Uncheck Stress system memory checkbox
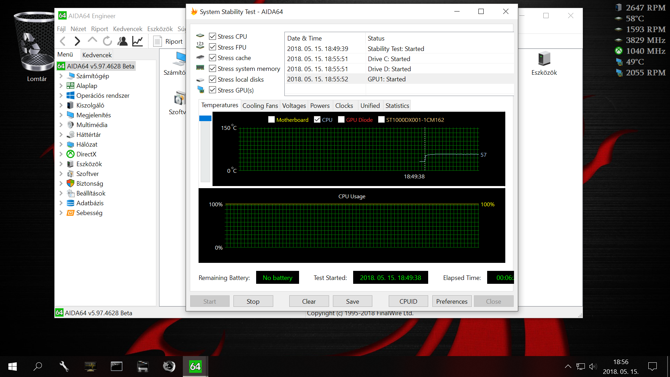Screen dimensions: 670x377 pyautogui.click(x=213, y=68)
